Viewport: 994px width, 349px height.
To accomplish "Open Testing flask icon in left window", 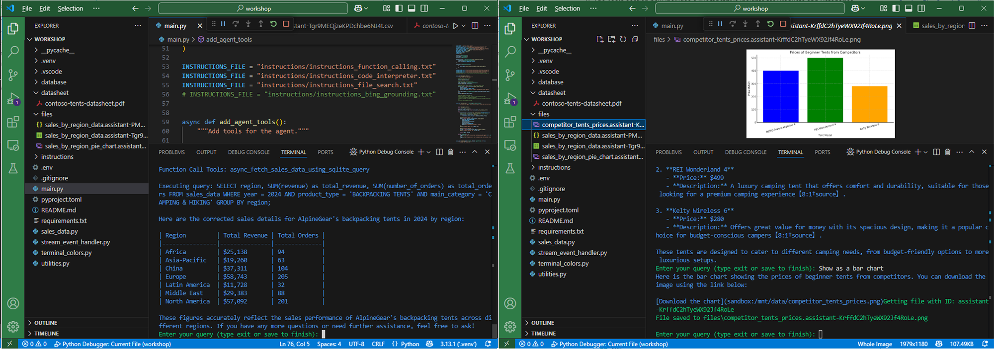I will (x=13, y=168).
